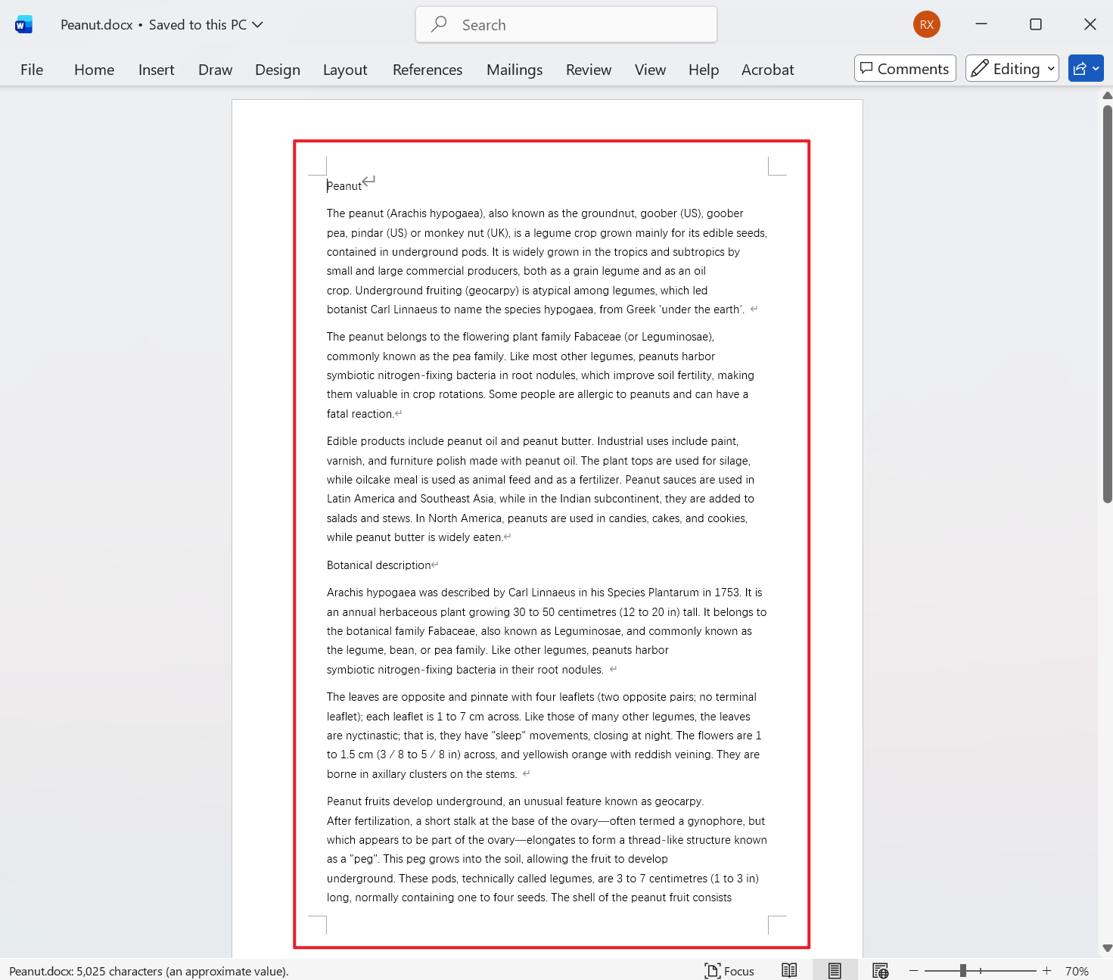Select the Print Layout view icon
The width and height of the screenshot is (1113, 980).
[x=835, y=970]
